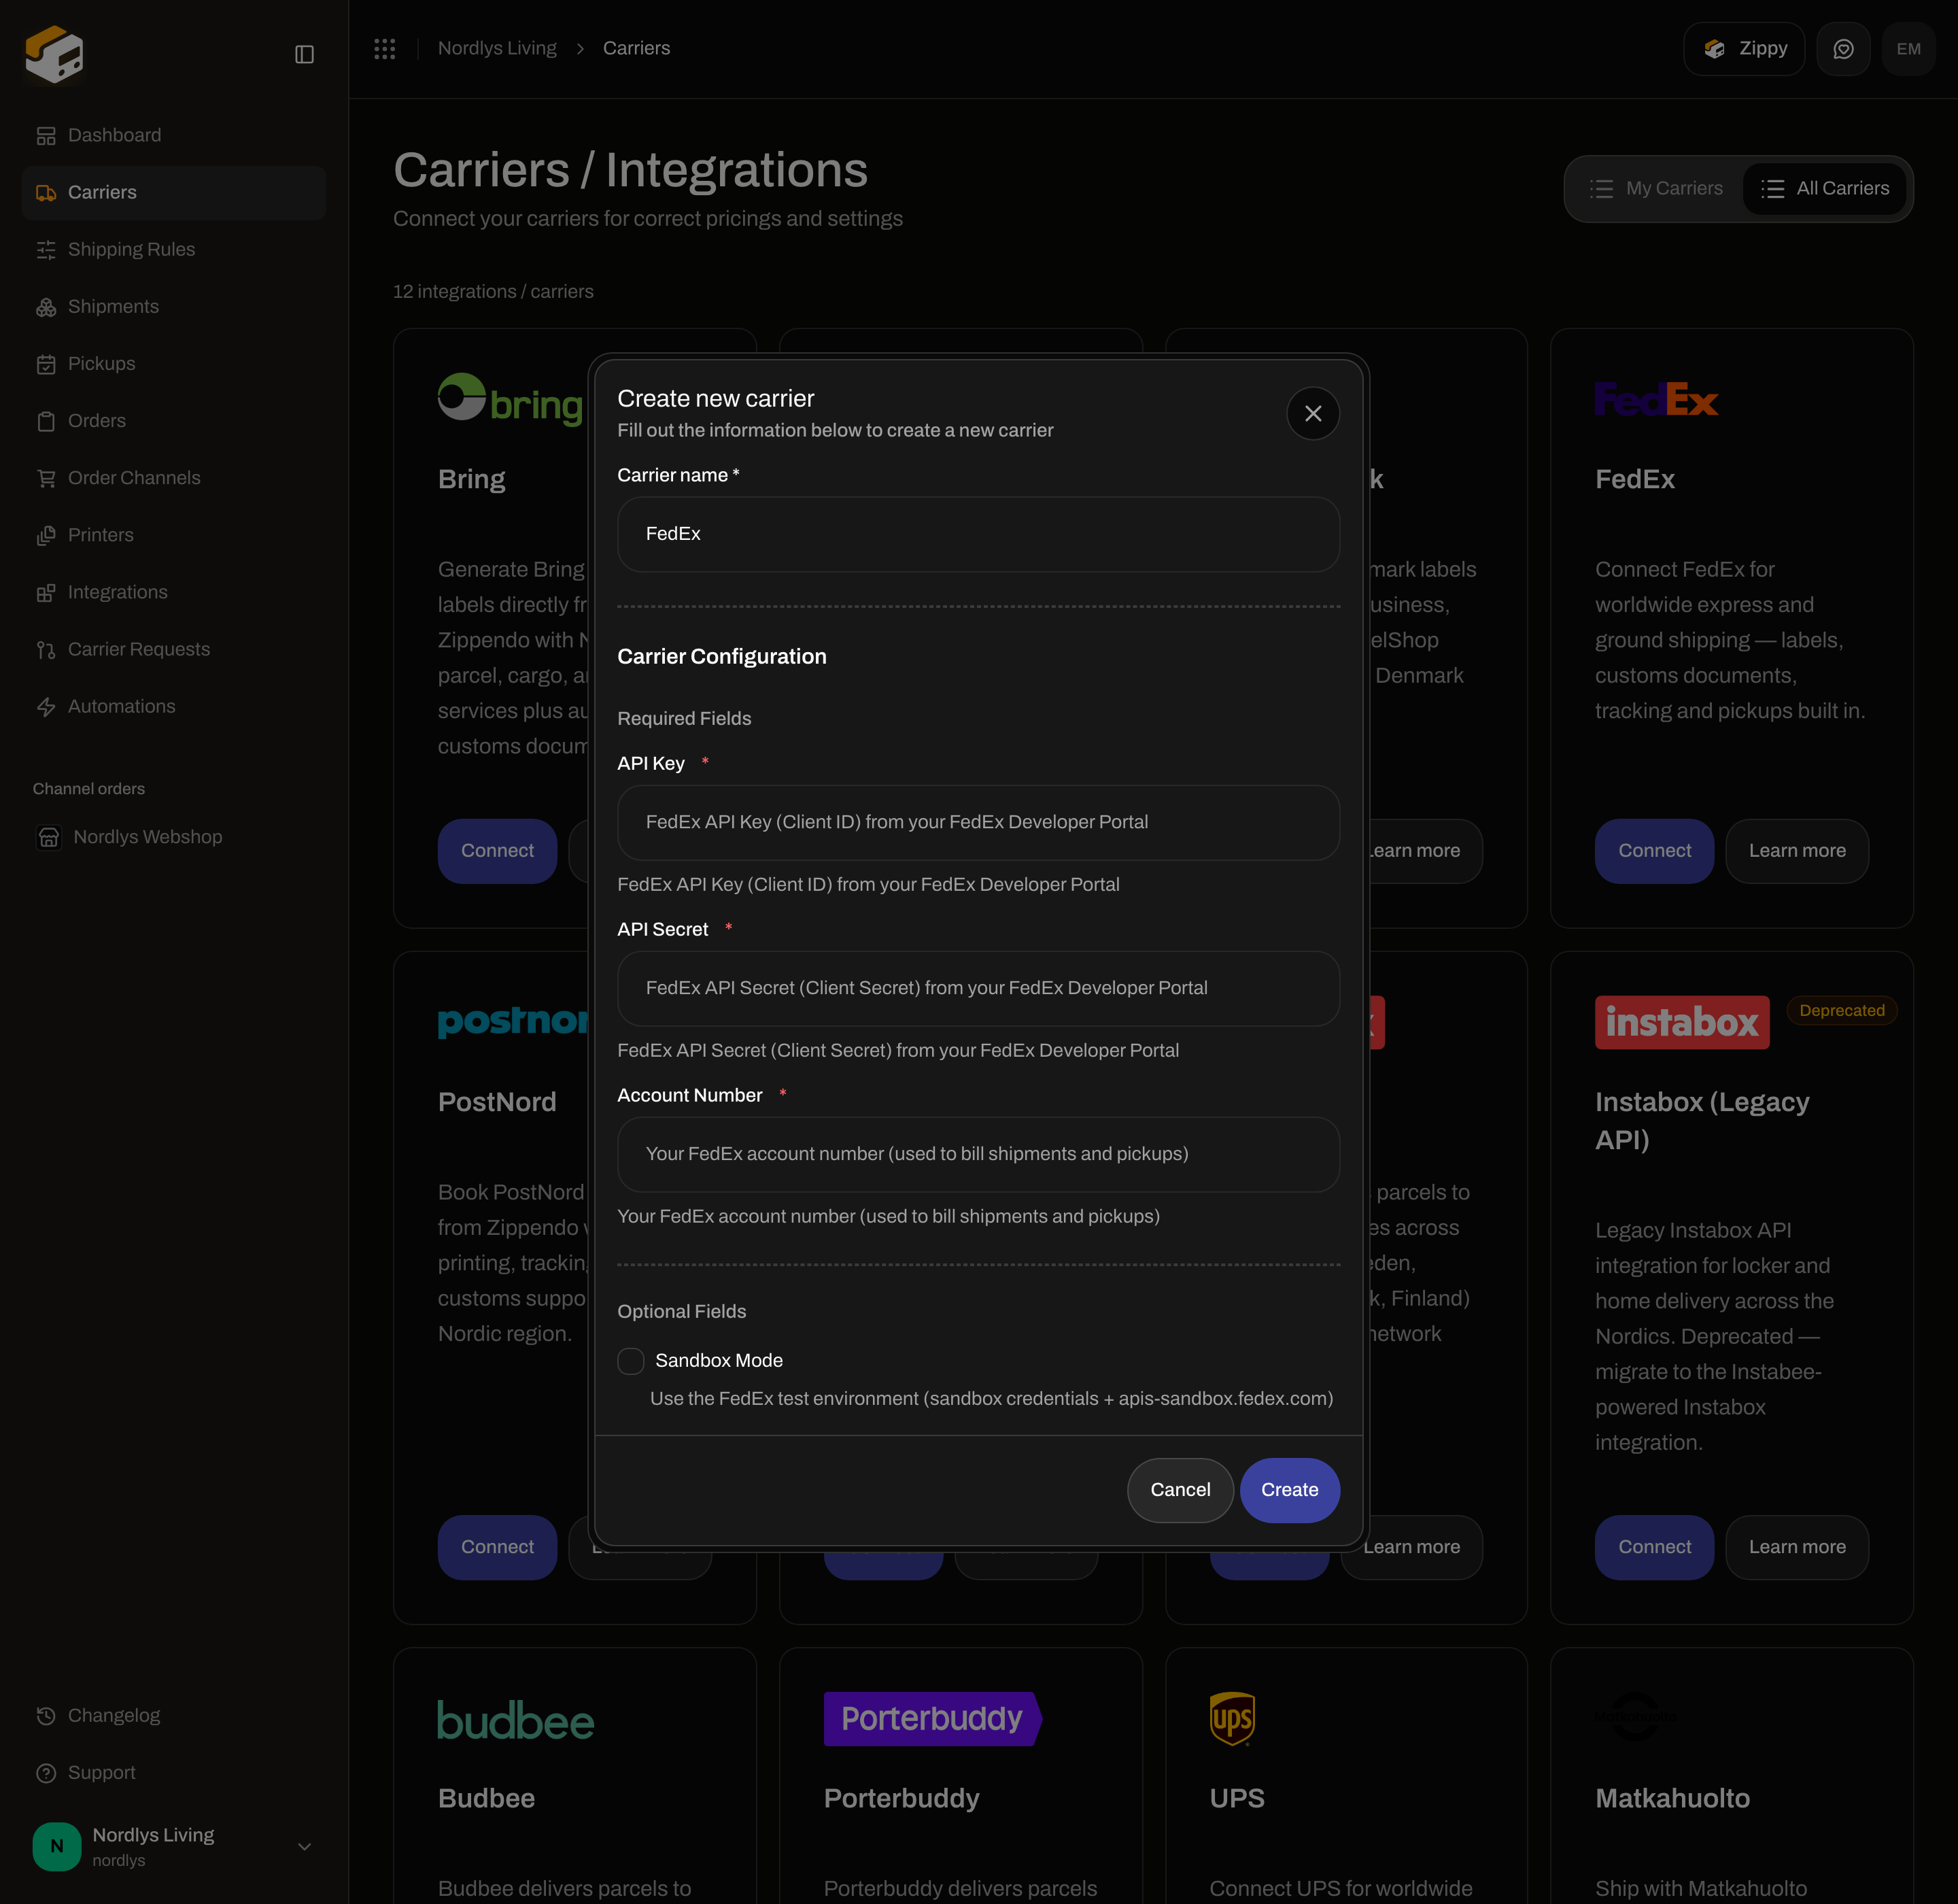
Task: Enable Sandbox Mode checkbox
Action: 631,1360
